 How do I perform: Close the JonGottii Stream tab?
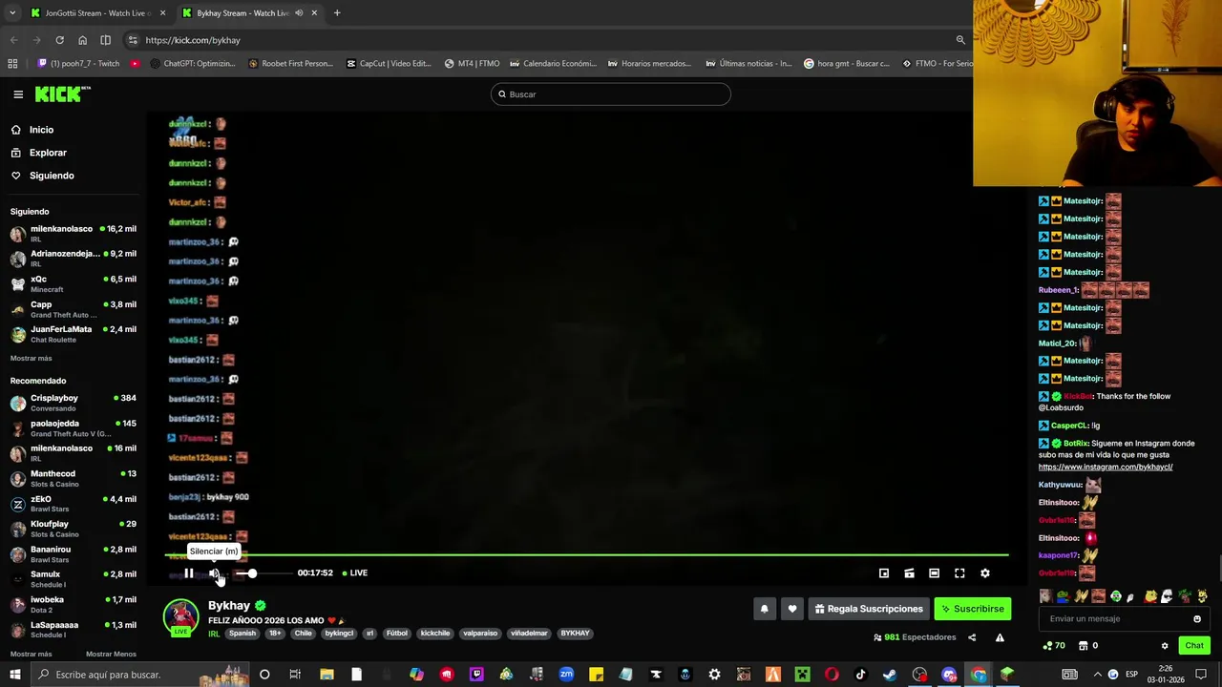(162, 13)
